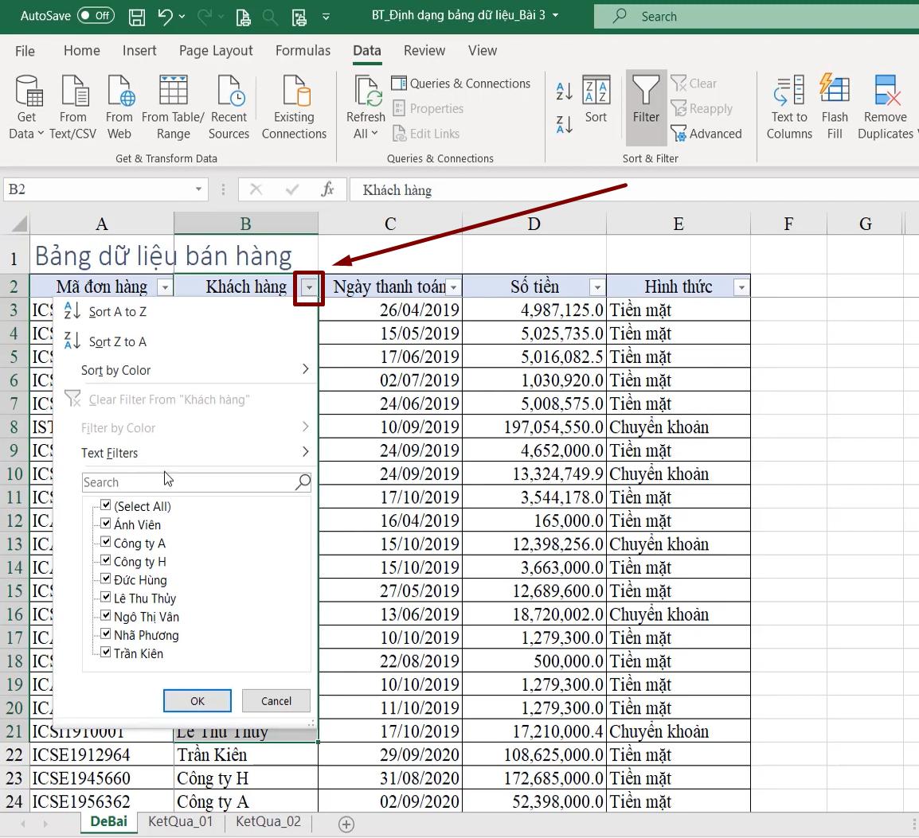919x838 pixels.
Task: Select the Remove Duplicates icon
Action: [884, 106]
